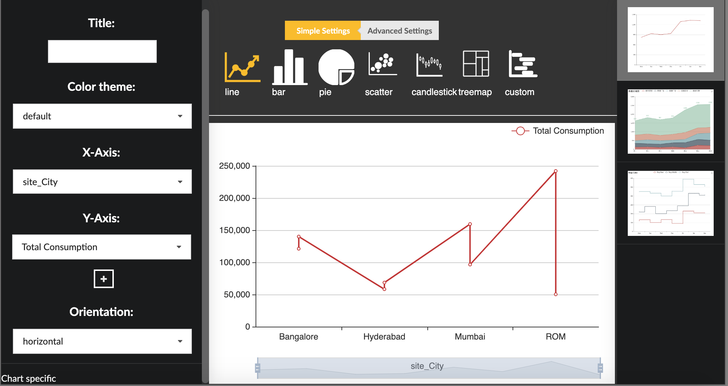728x386 pixels.
Task: Open the X-Axis site_City dropdown
Action: pyautogui.click(x=102, y=182)
